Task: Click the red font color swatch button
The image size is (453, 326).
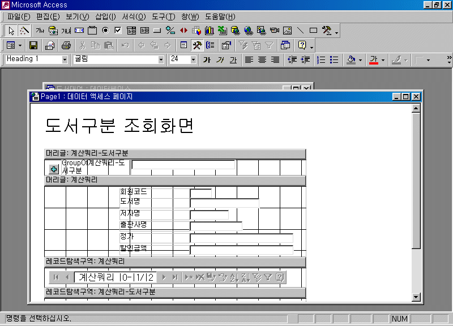Action: [x=373, y=59]
